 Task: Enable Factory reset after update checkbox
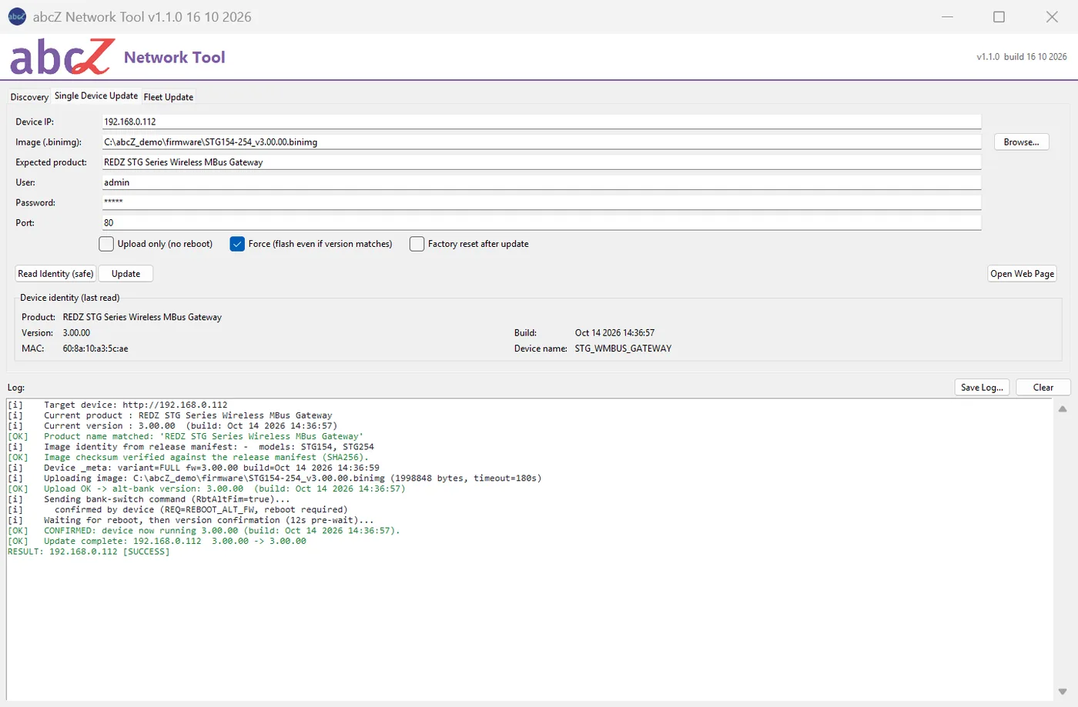click(x=417, y=244)
